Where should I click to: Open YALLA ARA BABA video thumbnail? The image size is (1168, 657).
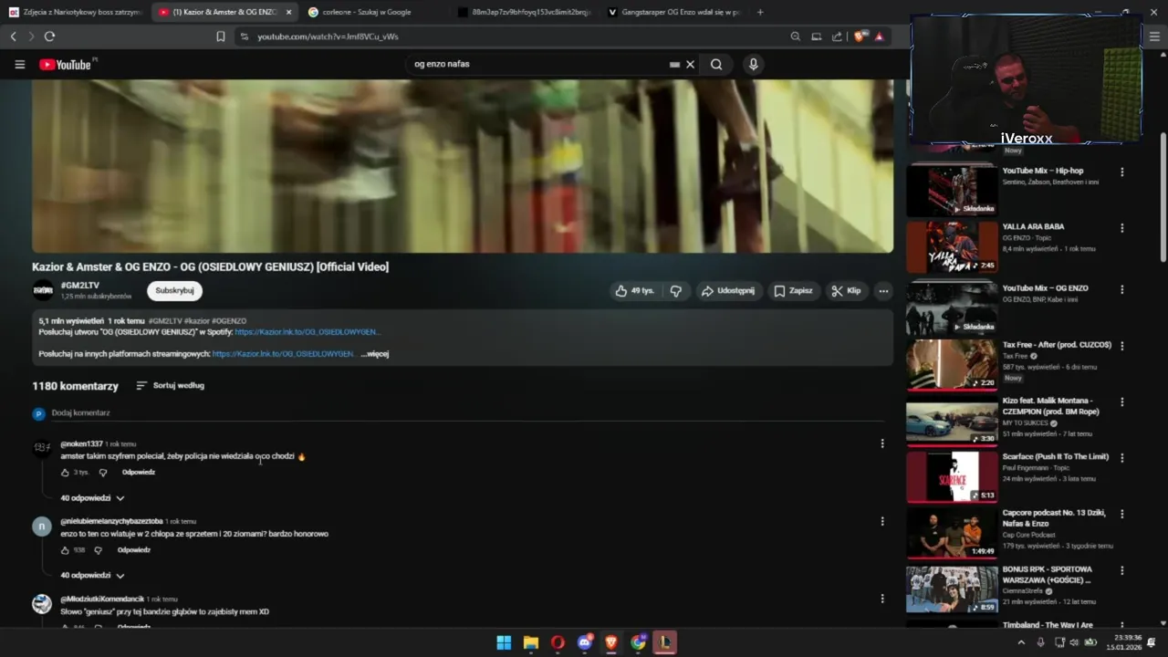tap(952, 247)
